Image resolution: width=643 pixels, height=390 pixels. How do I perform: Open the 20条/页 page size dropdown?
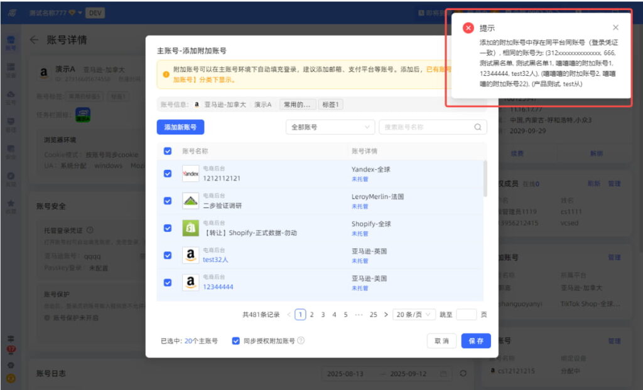(x=413, y=314)
